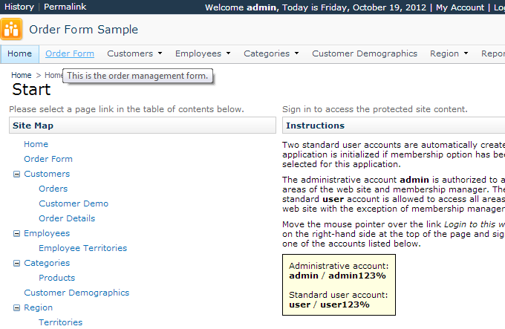The image size is (505, 329).
Task: Click the Permalink link
Action: (x=65, y=7)
